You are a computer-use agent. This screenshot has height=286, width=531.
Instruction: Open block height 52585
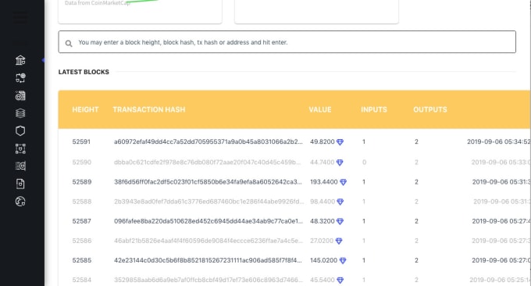tap(82, 260)
